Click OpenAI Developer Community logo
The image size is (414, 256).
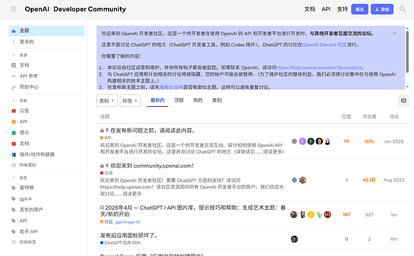(x=75, y=9)
